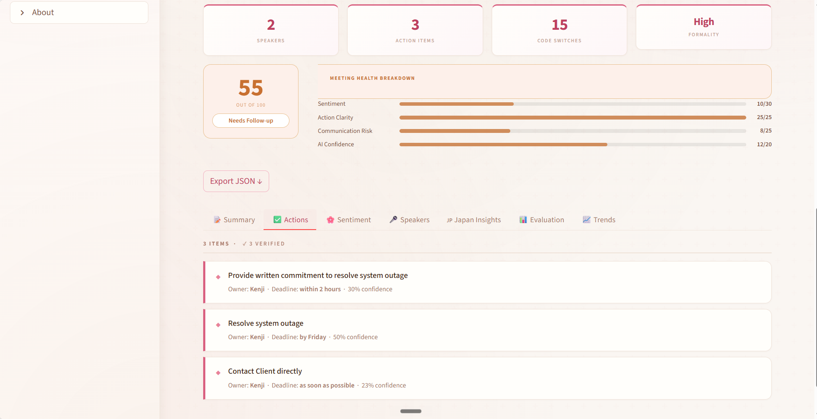
Task: Click the 55 out of 100 score
Action: [x=251, y=88]
